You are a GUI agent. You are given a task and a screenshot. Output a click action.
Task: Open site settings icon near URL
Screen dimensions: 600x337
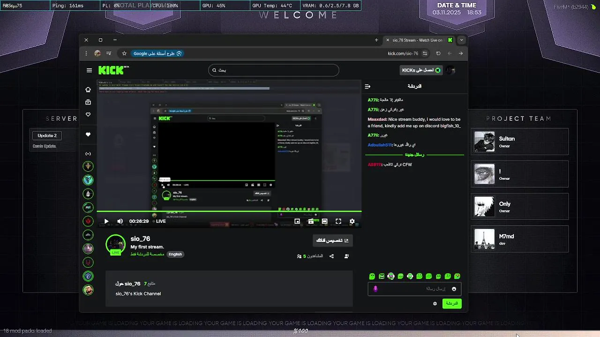coord(425,53)
